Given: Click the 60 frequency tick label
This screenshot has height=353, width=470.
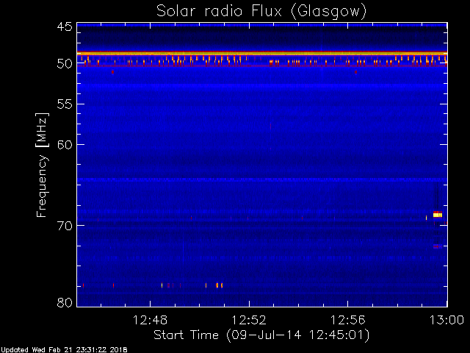Looking at the screenshot, I should (x=65, y=145).
